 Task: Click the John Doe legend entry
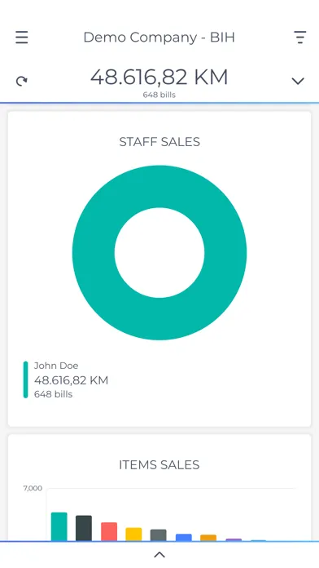click(66, 379)
